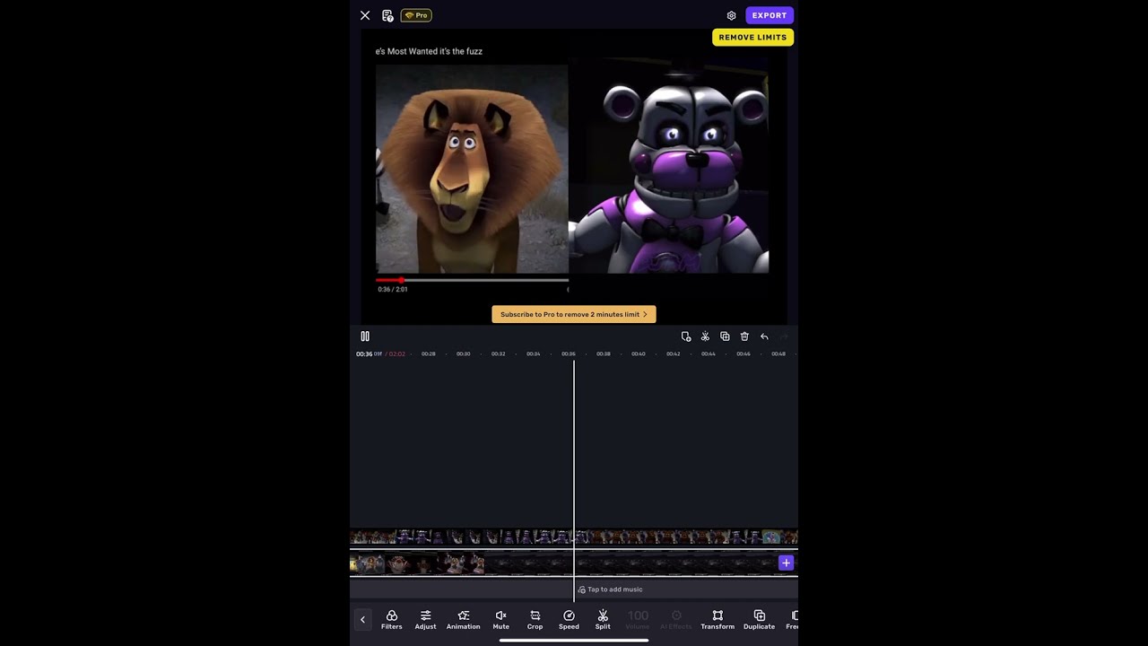The image size is (1148, 646).
Task: Open the project drafts icon next to Pro
Action: (387, 15)
